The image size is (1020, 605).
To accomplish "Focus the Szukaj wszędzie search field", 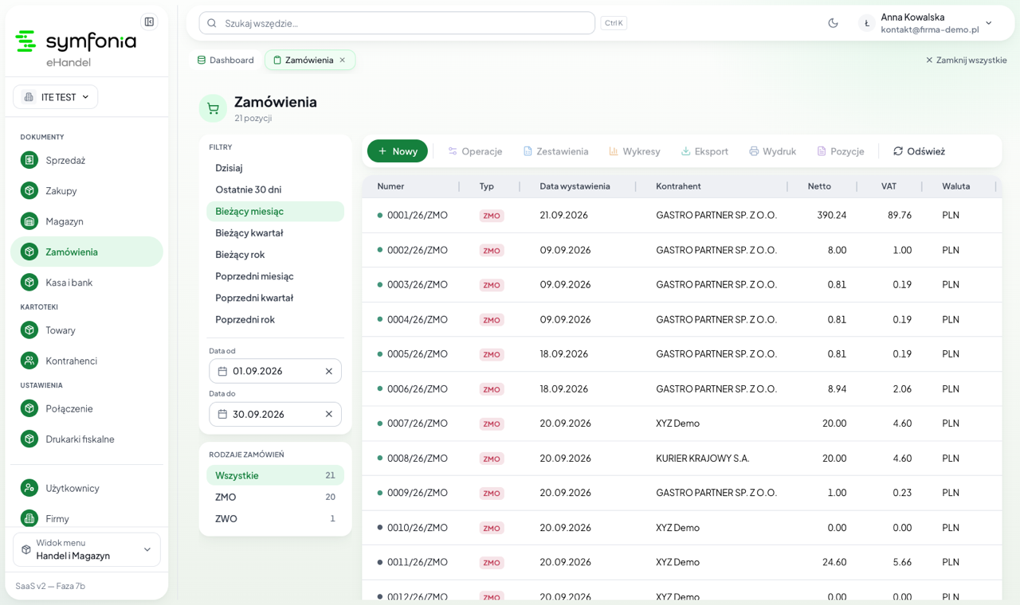I will (x=397, y=23).
